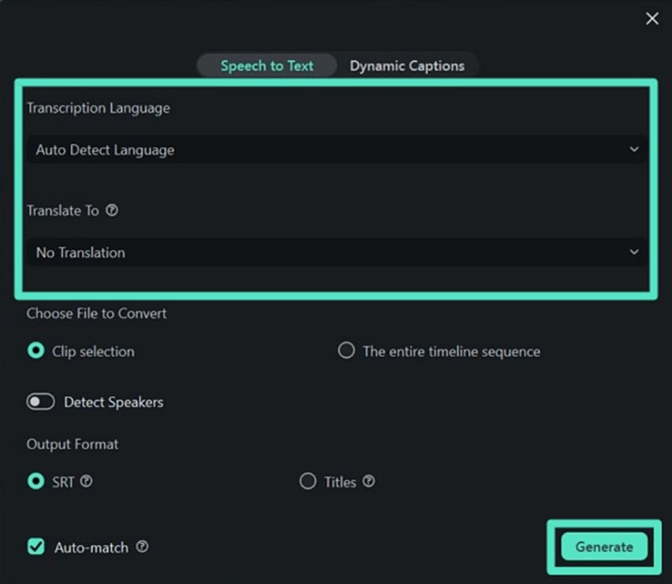
Task: Select SRT output format
Action: click(36, 481)
